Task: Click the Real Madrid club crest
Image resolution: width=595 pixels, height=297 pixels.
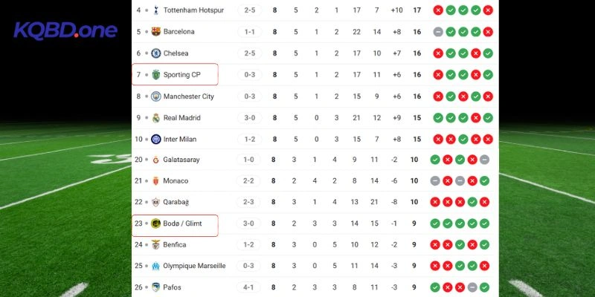Action: [156, 117]
